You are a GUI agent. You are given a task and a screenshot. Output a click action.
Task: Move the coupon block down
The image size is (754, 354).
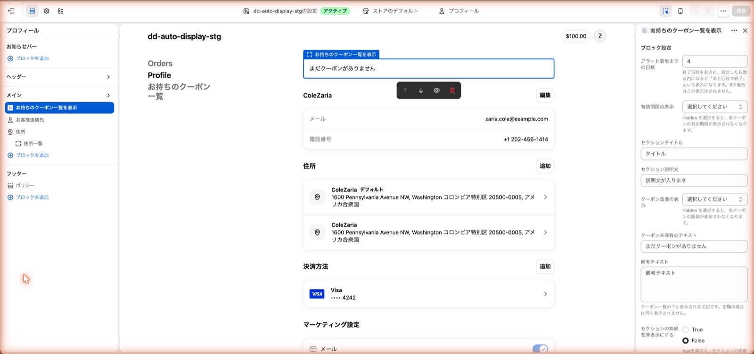click(421, 91)
